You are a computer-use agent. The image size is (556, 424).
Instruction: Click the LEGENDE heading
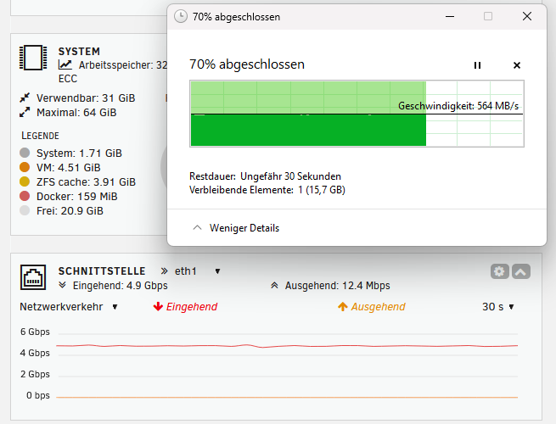click(40, 136)
